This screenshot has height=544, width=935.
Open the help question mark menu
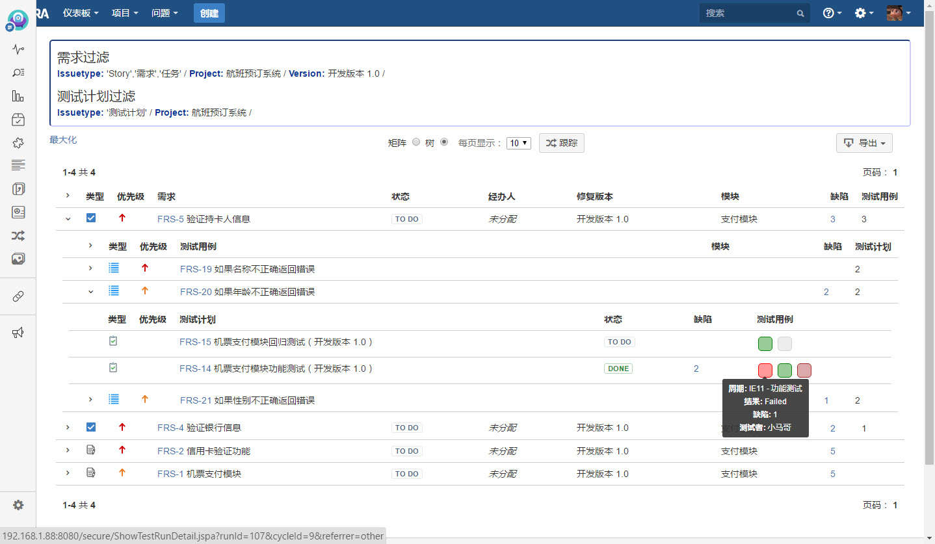click(x=832, y=13)
